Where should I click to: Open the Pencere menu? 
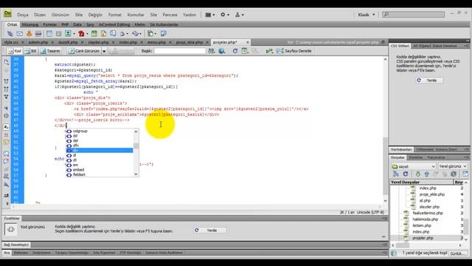click(170, 15)
